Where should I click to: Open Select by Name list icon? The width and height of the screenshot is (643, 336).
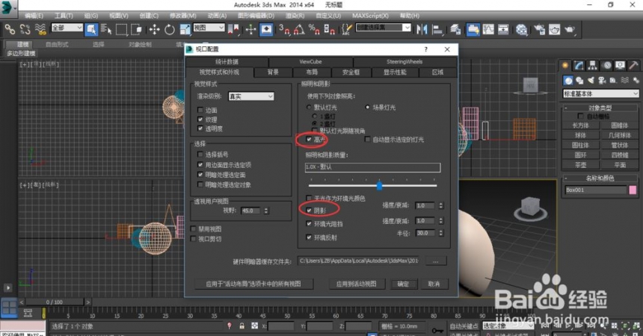tap(106, 29)
